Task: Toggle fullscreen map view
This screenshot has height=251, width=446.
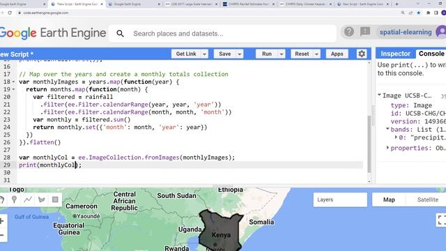Action: point(441,220)
